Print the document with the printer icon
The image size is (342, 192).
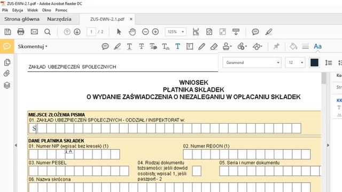[21, 32]
